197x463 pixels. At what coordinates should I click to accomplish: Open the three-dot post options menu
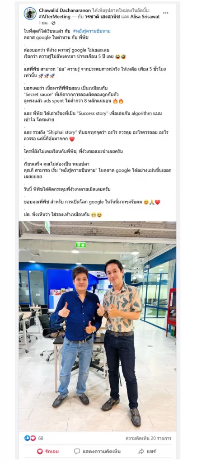coord(166,13)
